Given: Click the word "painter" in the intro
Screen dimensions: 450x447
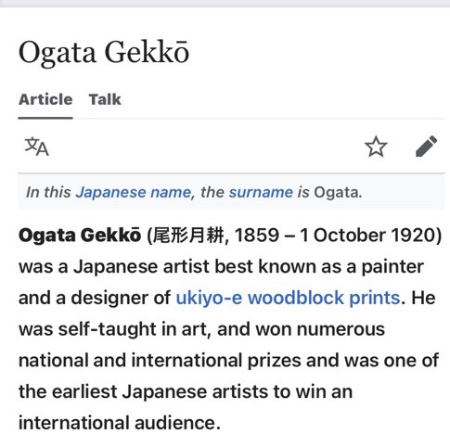Looking at the screenshot, I should (x=392, y=267).
